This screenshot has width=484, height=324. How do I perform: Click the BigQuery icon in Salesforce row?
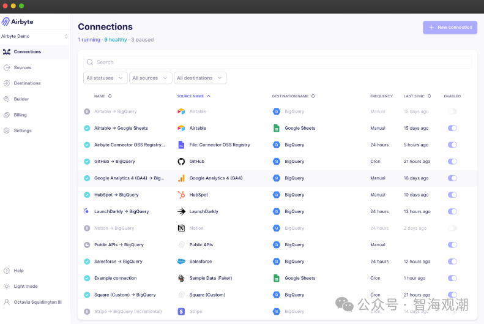[x=276, y=262]
